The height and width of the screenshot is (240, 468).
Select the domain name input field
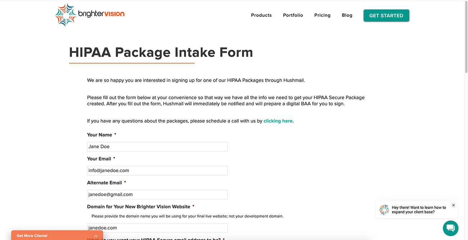(157, 228)
